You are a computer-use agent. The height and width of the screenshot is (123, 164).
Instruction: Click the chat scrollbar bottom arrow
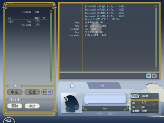click(x=156, y=68)
